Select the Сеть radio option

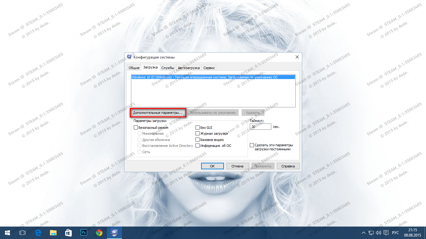point(140,152)
